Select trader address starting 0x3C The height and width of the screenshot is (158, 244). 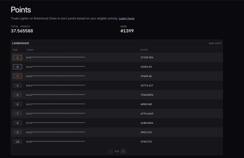[x=55, y=104]
